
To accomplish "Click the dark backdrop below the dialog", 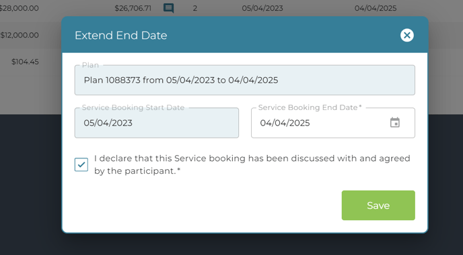I will [231, 244].
